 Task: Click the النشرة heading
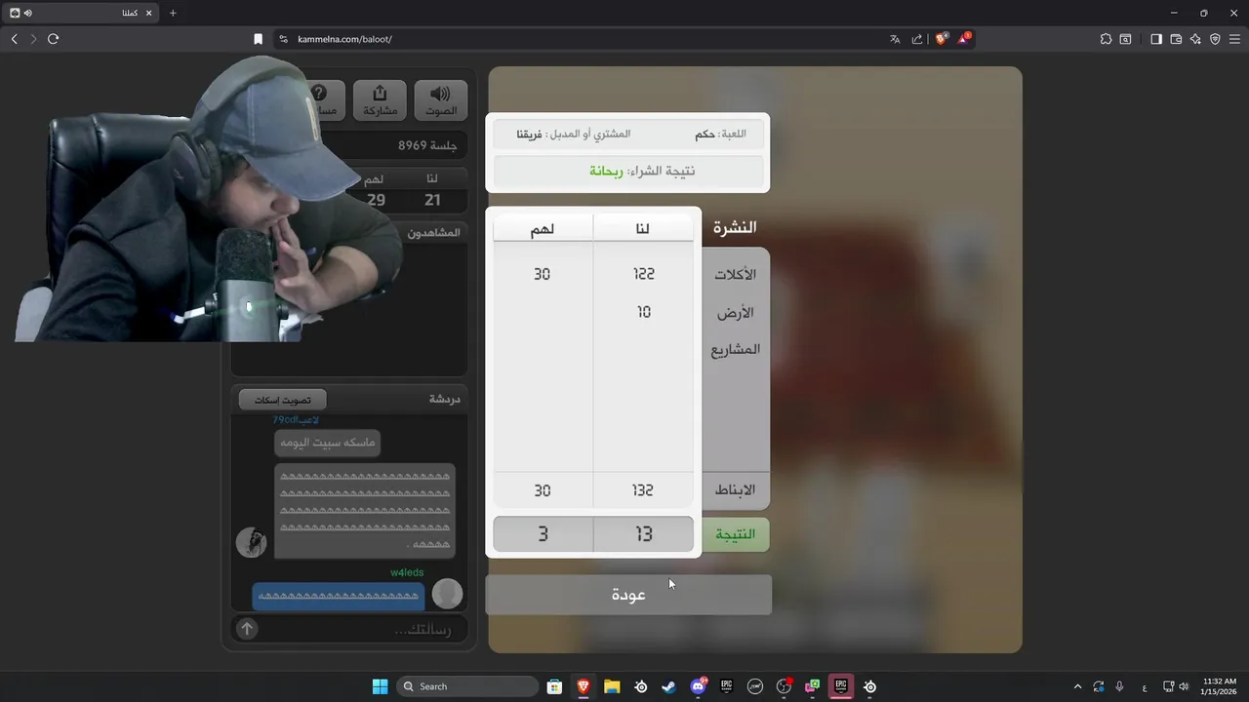(735, 227)
